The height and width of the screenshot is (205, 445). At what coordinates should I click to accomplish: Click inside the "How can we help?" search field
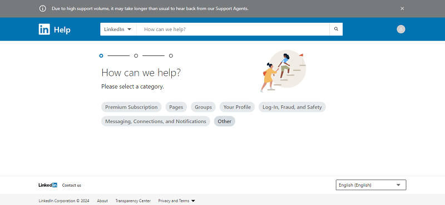coord(233,29)
